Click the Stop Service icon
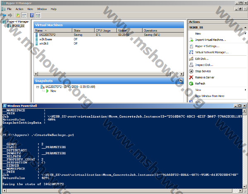248x194 pixels. click(191, 71)
